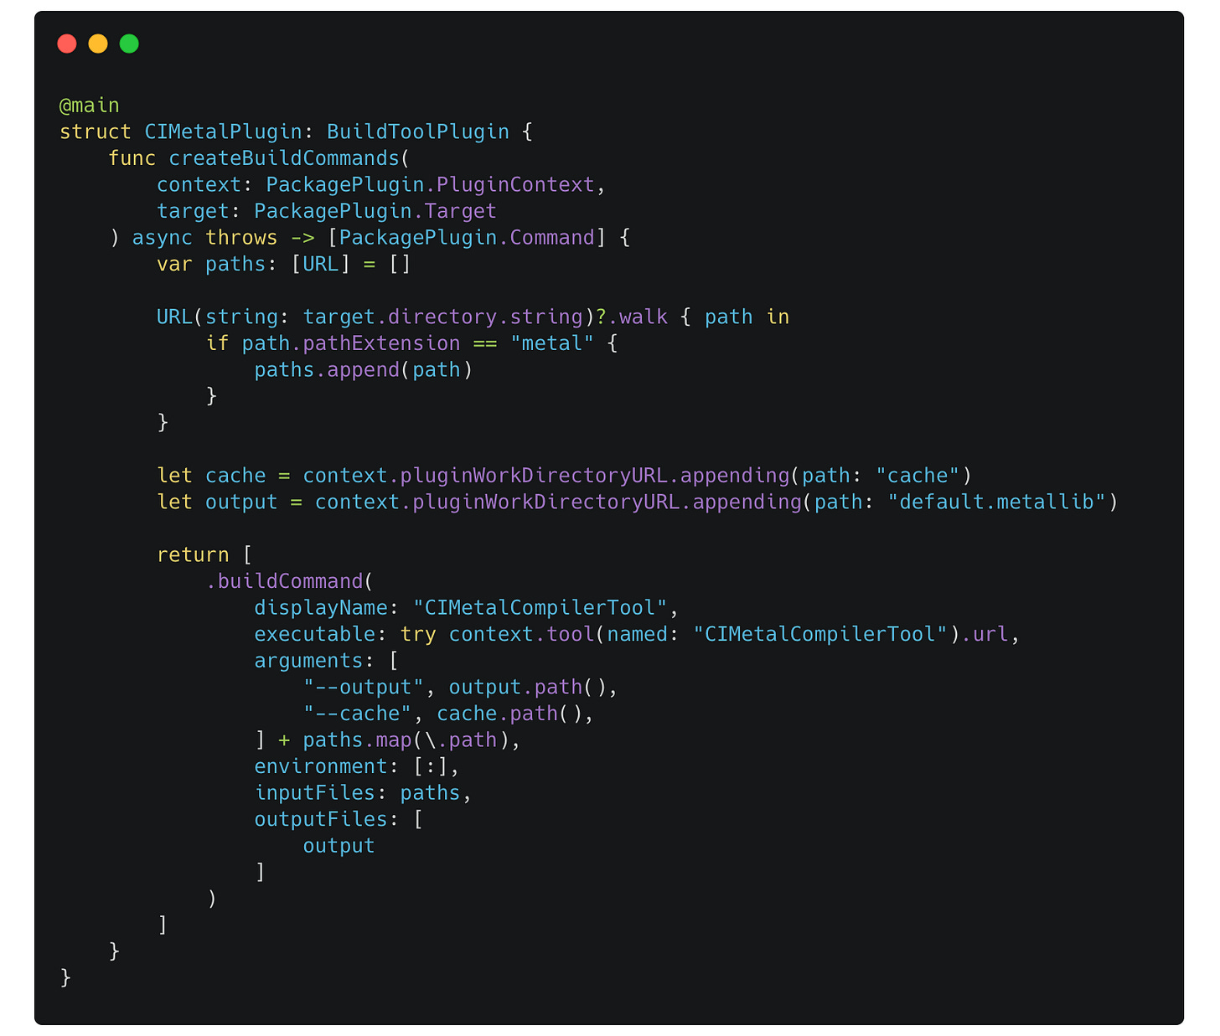1220x1036 pixels.
Task: Click the outputFiles argument label
Action: point(321,820)
